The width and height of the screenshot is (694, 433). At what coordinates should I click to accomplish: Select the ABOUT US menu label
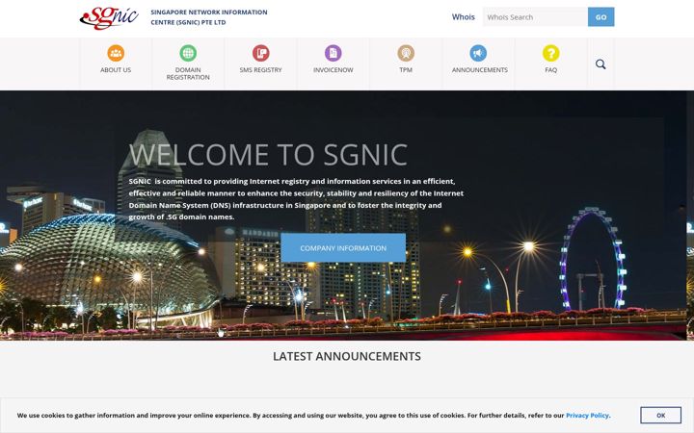[116, 70]
